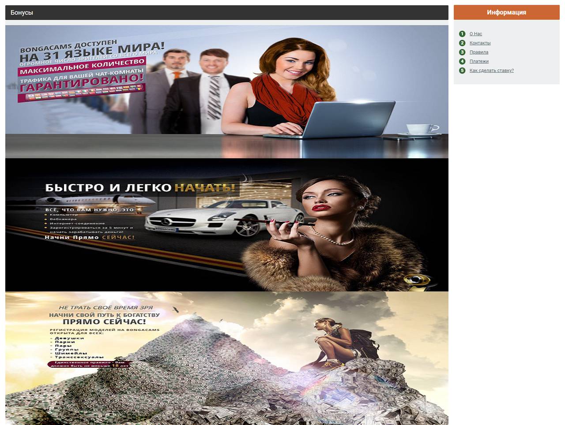This screenshot has width=565, height=425.
Task: Open the 'Быстро и легко начать' car banner
Action: pyautogui.click(x=227, y=225)
